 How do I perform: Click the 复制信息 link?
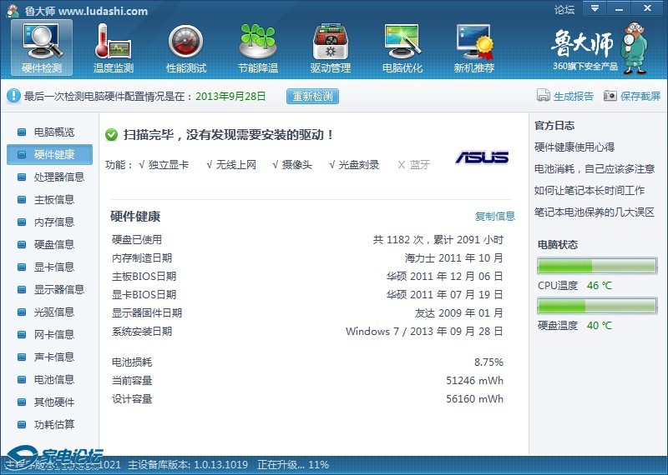[x=495, y=217]
